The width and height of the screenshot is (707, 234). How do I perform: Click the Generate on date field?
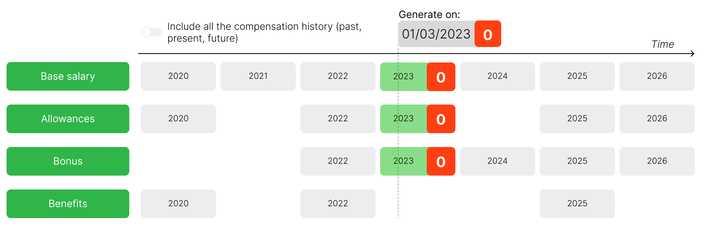436,34
